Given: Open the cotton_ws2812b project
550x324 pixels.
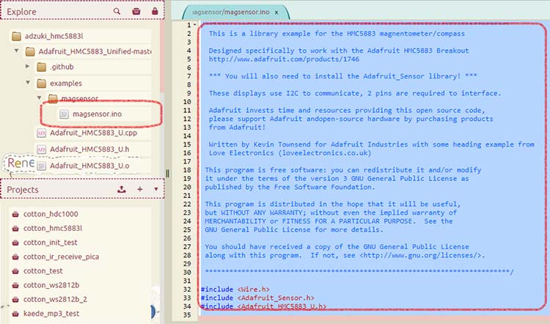Looking at the screenshot, I should 51,285.
